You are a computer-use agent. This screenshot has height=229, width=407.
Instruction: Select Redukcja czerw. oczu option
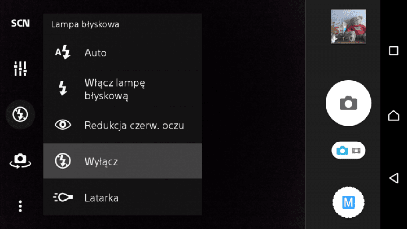pos(123,125)
